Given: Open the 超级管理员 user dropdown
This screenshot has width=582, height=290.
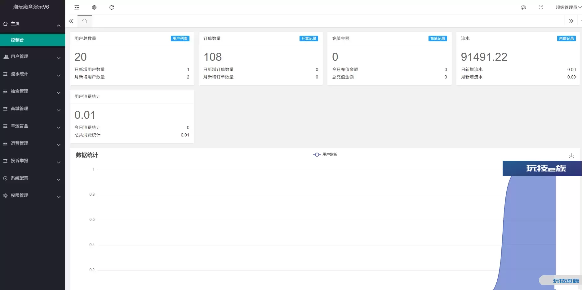Looking at the screenshot, I should (x=568, y=7).
